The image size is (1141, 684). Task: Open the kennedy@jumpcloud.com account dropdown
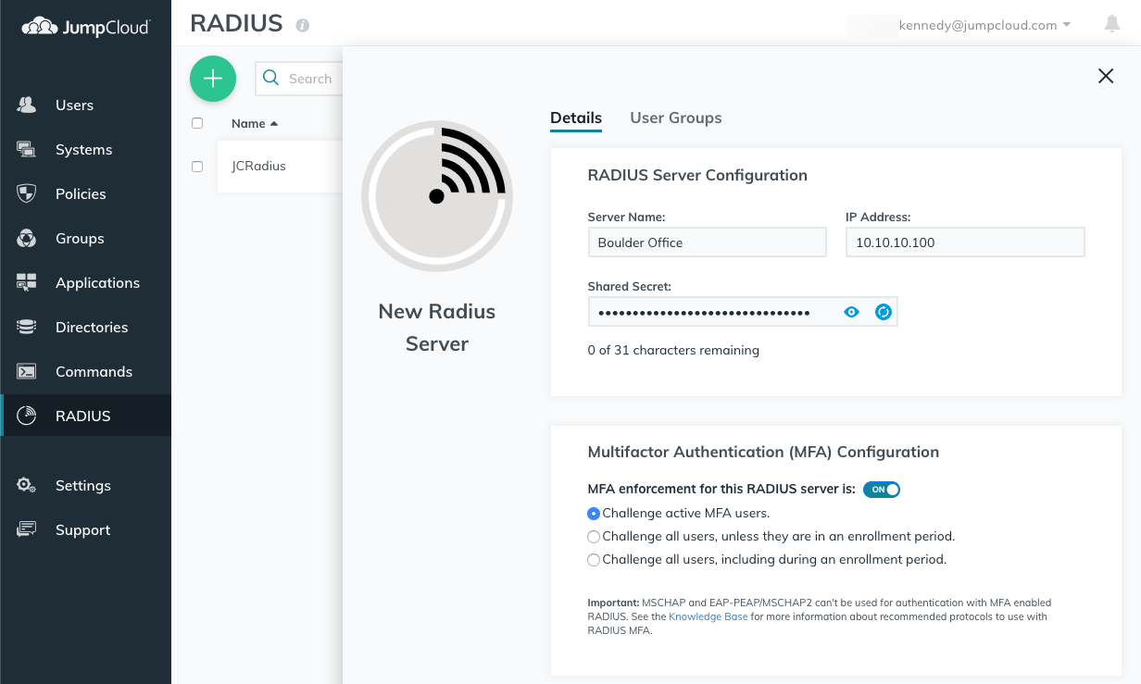[984, 25]
